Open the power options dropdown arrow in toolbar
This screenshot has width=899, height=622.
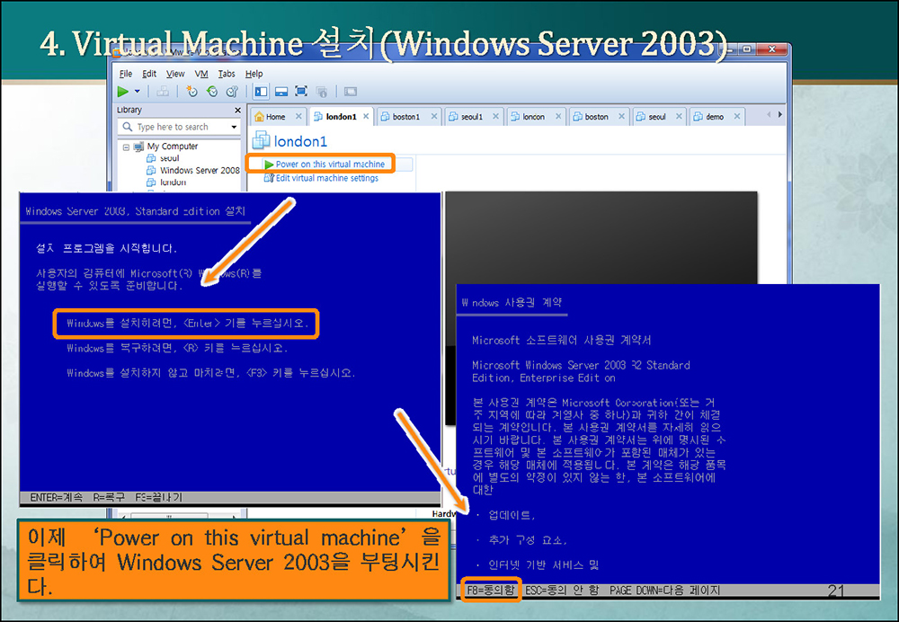(x=137, y=91)
